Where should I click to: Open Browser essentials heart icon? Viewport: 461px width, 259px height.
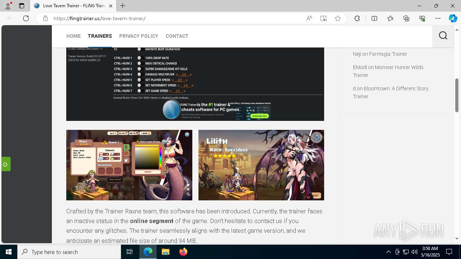pos(422,18)
